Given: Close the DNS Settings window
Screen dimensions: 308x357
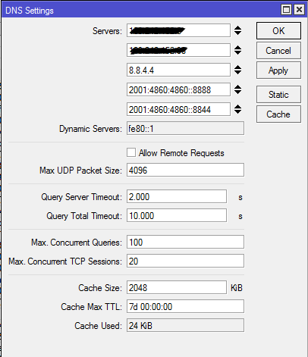Looking at the screenshot, I should pyautogui.click(x=299, y=10).
